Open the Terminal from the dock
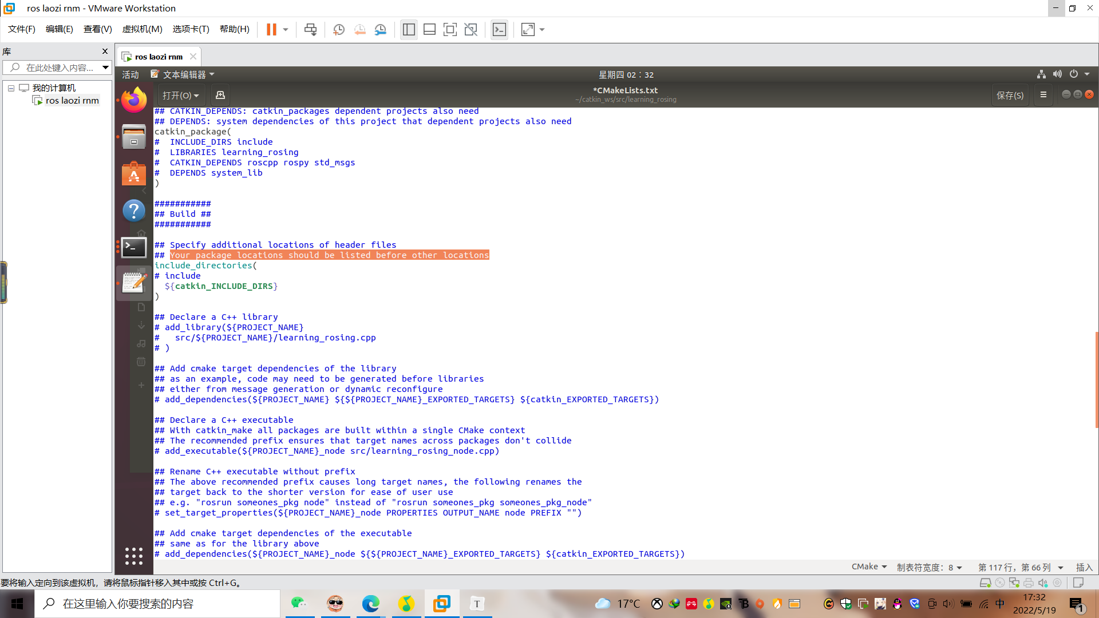1099x618 pixels. [134, 247]
